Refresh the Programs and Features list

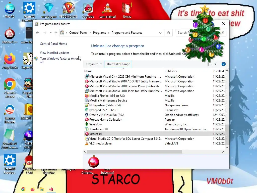coord(168,33)
